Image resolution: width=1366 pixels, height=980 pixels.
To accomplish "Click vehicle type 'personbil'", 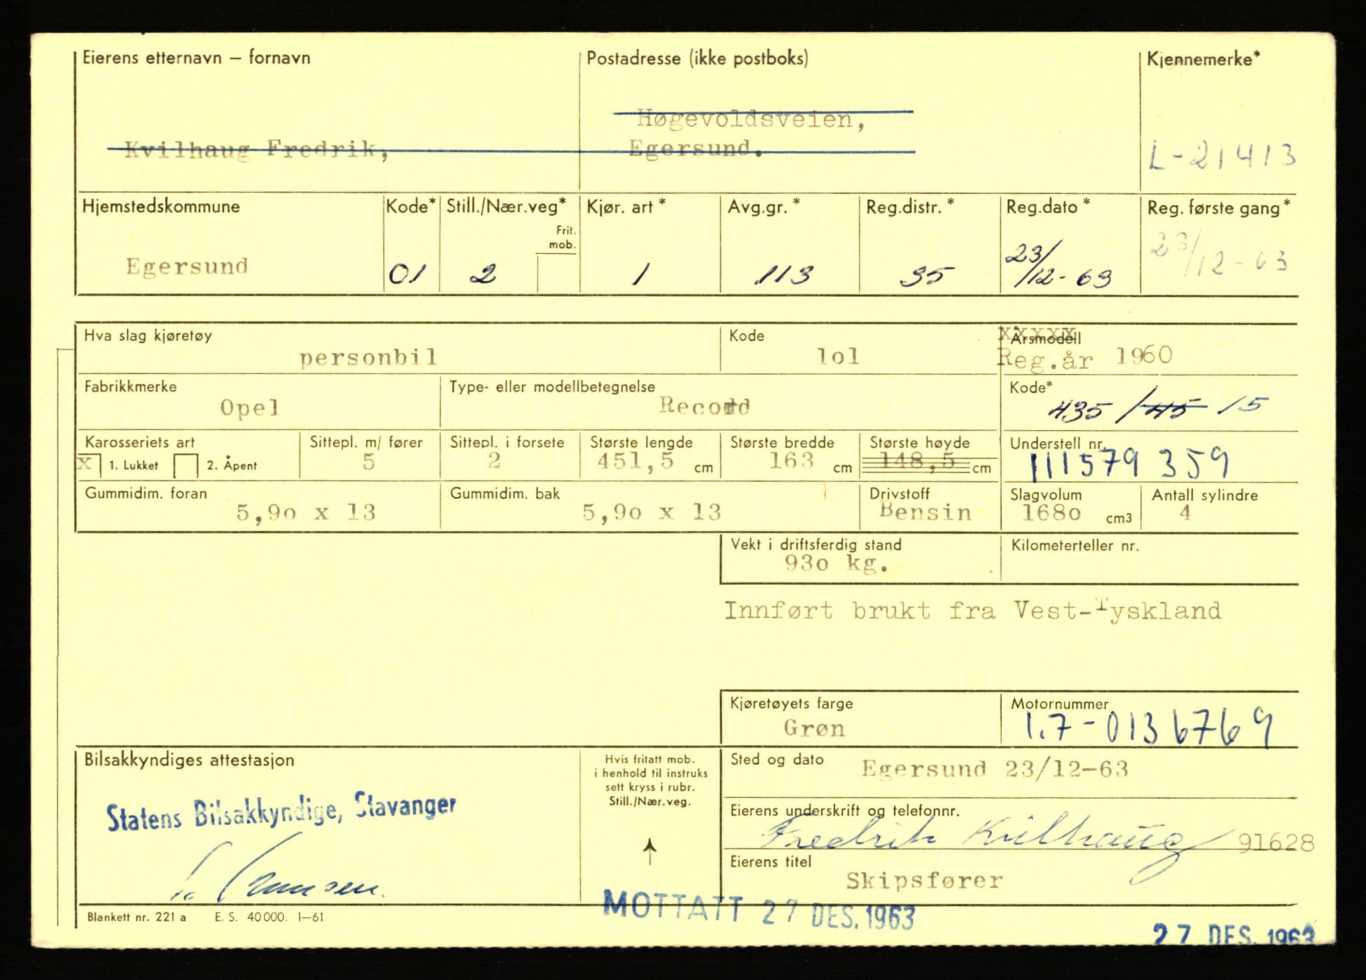I will pos(369,358).
